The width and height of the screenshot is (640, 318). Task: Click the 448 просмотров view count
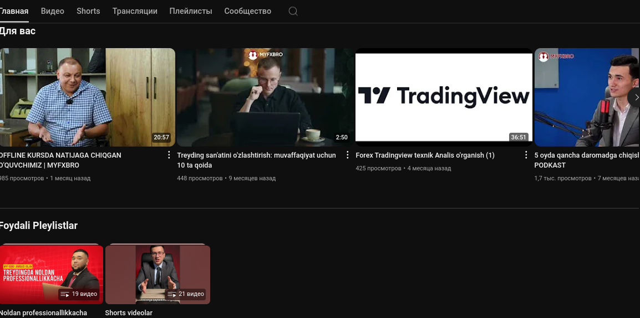pos(200,178)
